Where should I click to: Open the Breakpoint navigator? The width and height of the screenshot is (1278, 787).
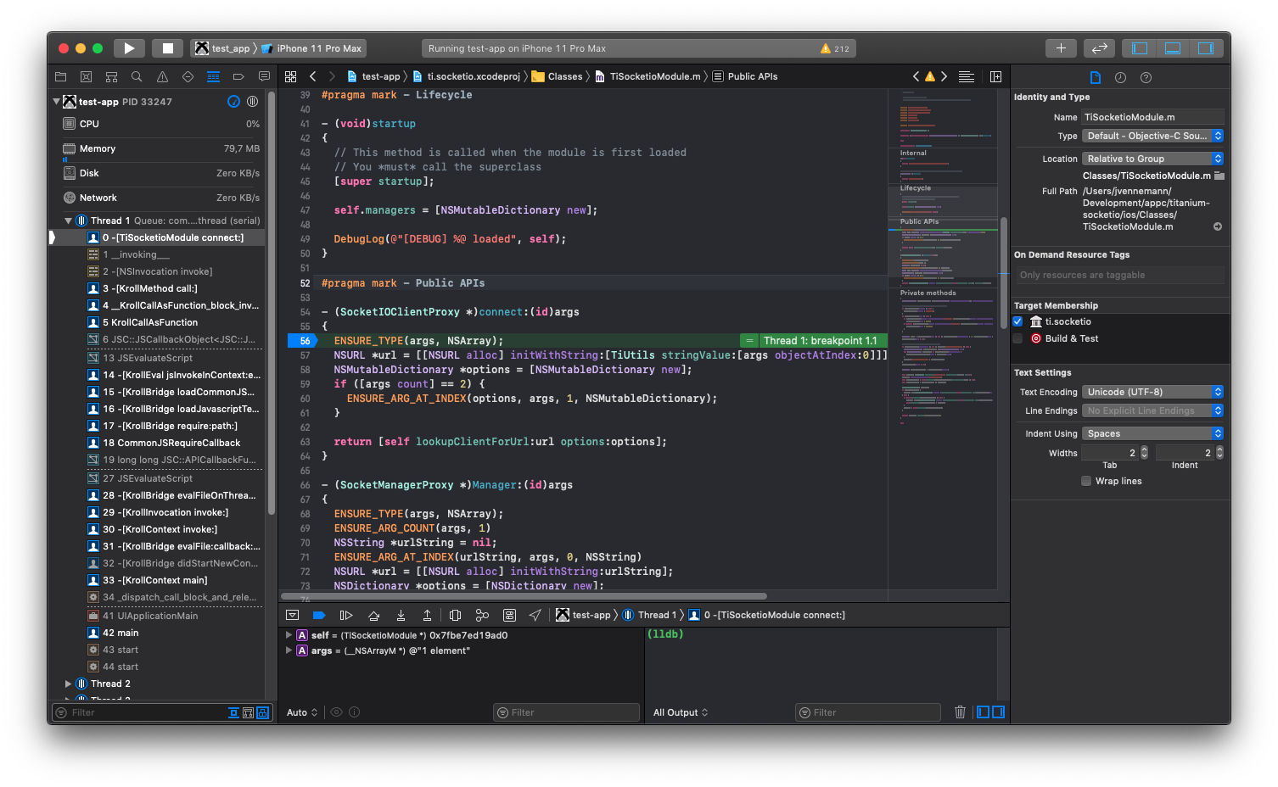[238, 76]
